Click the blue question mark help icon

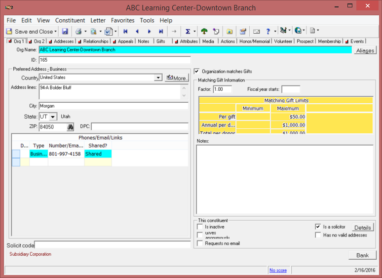268,31
